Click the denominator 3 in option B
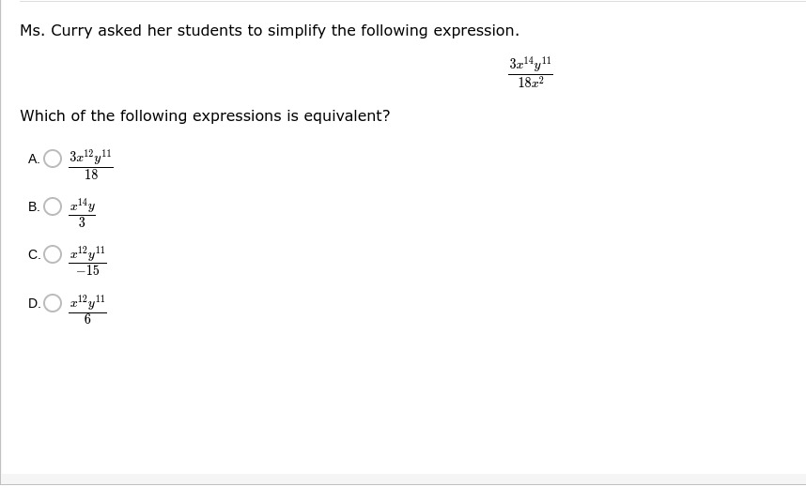Viewport: 806px width, 502px height. [x=82, y=222]
